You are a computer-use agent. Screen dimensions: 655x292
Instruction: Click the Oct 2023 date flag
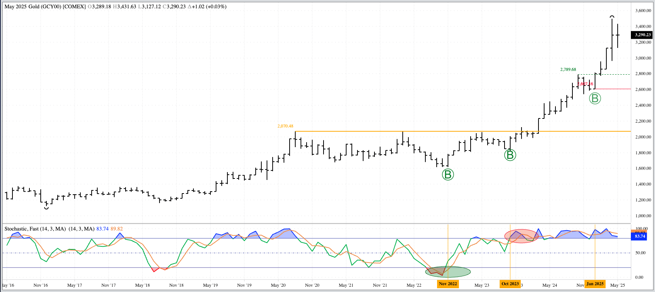(510, 284)
